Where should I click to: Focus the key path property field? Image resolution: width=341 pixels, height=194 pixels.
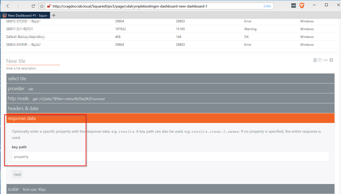170,157
